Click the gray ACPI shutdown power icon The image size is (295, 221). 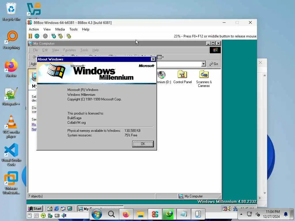pos(45,36)
